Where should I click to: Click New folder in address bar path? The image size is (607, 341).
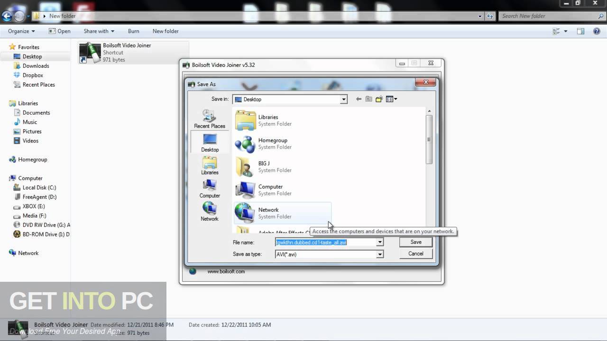62,16
